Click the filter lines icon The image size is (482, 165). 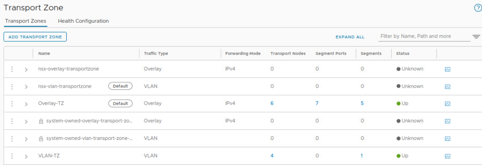point(476,37)
